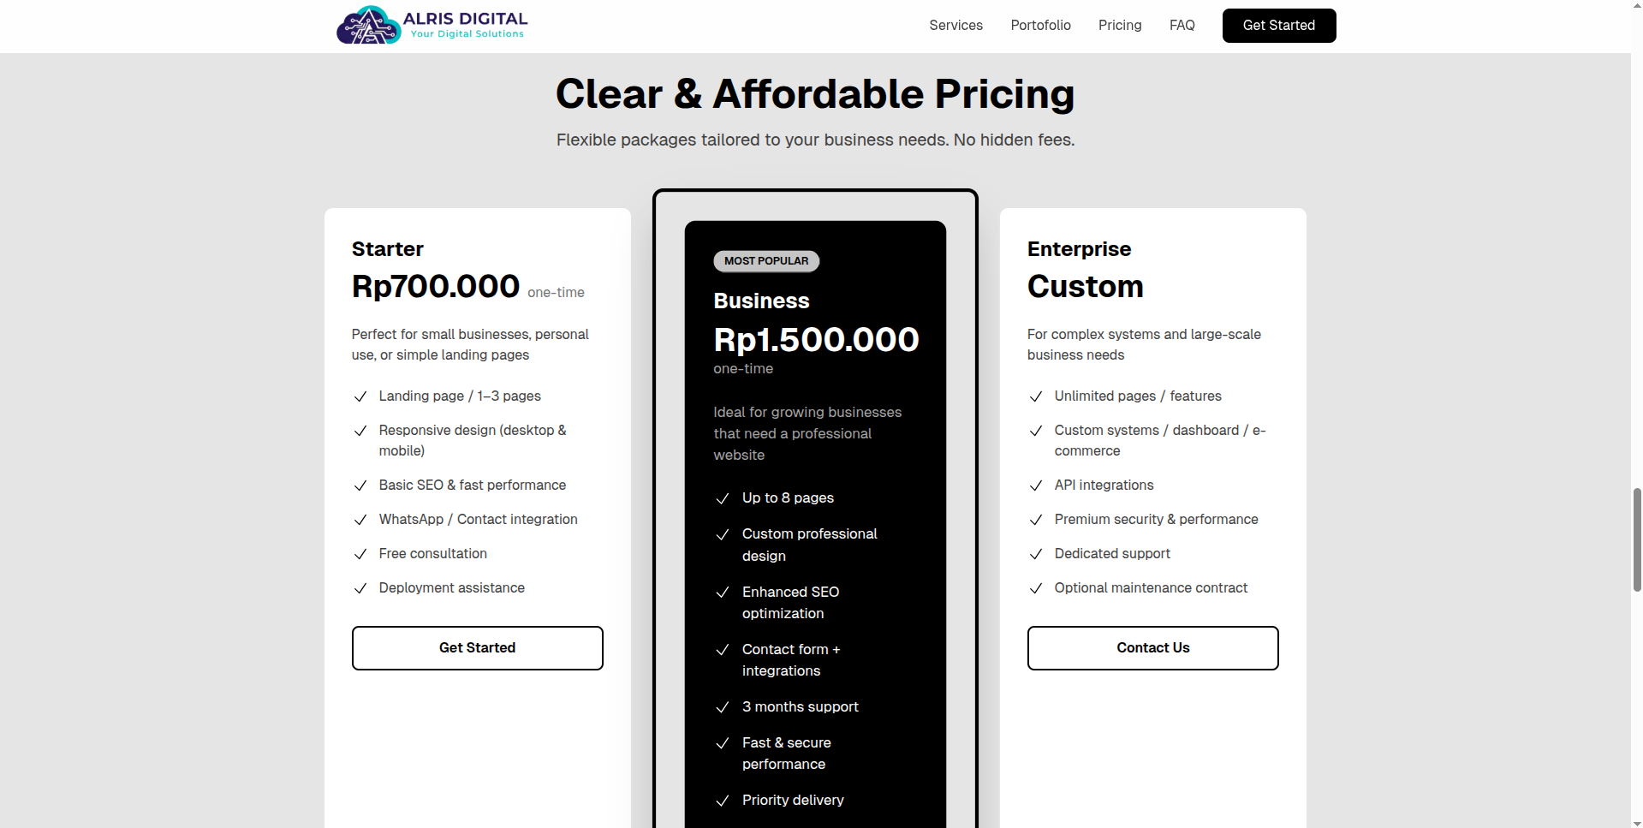Click checkmark icon beside Landing page feature

tap(360, 396)
